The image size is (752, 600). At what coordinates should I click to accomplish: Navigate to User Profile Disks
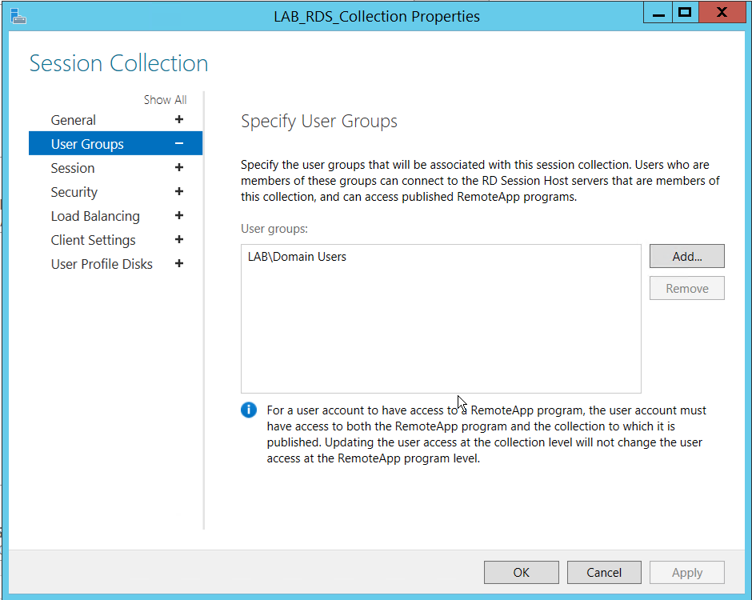click(x=102, y=264)
